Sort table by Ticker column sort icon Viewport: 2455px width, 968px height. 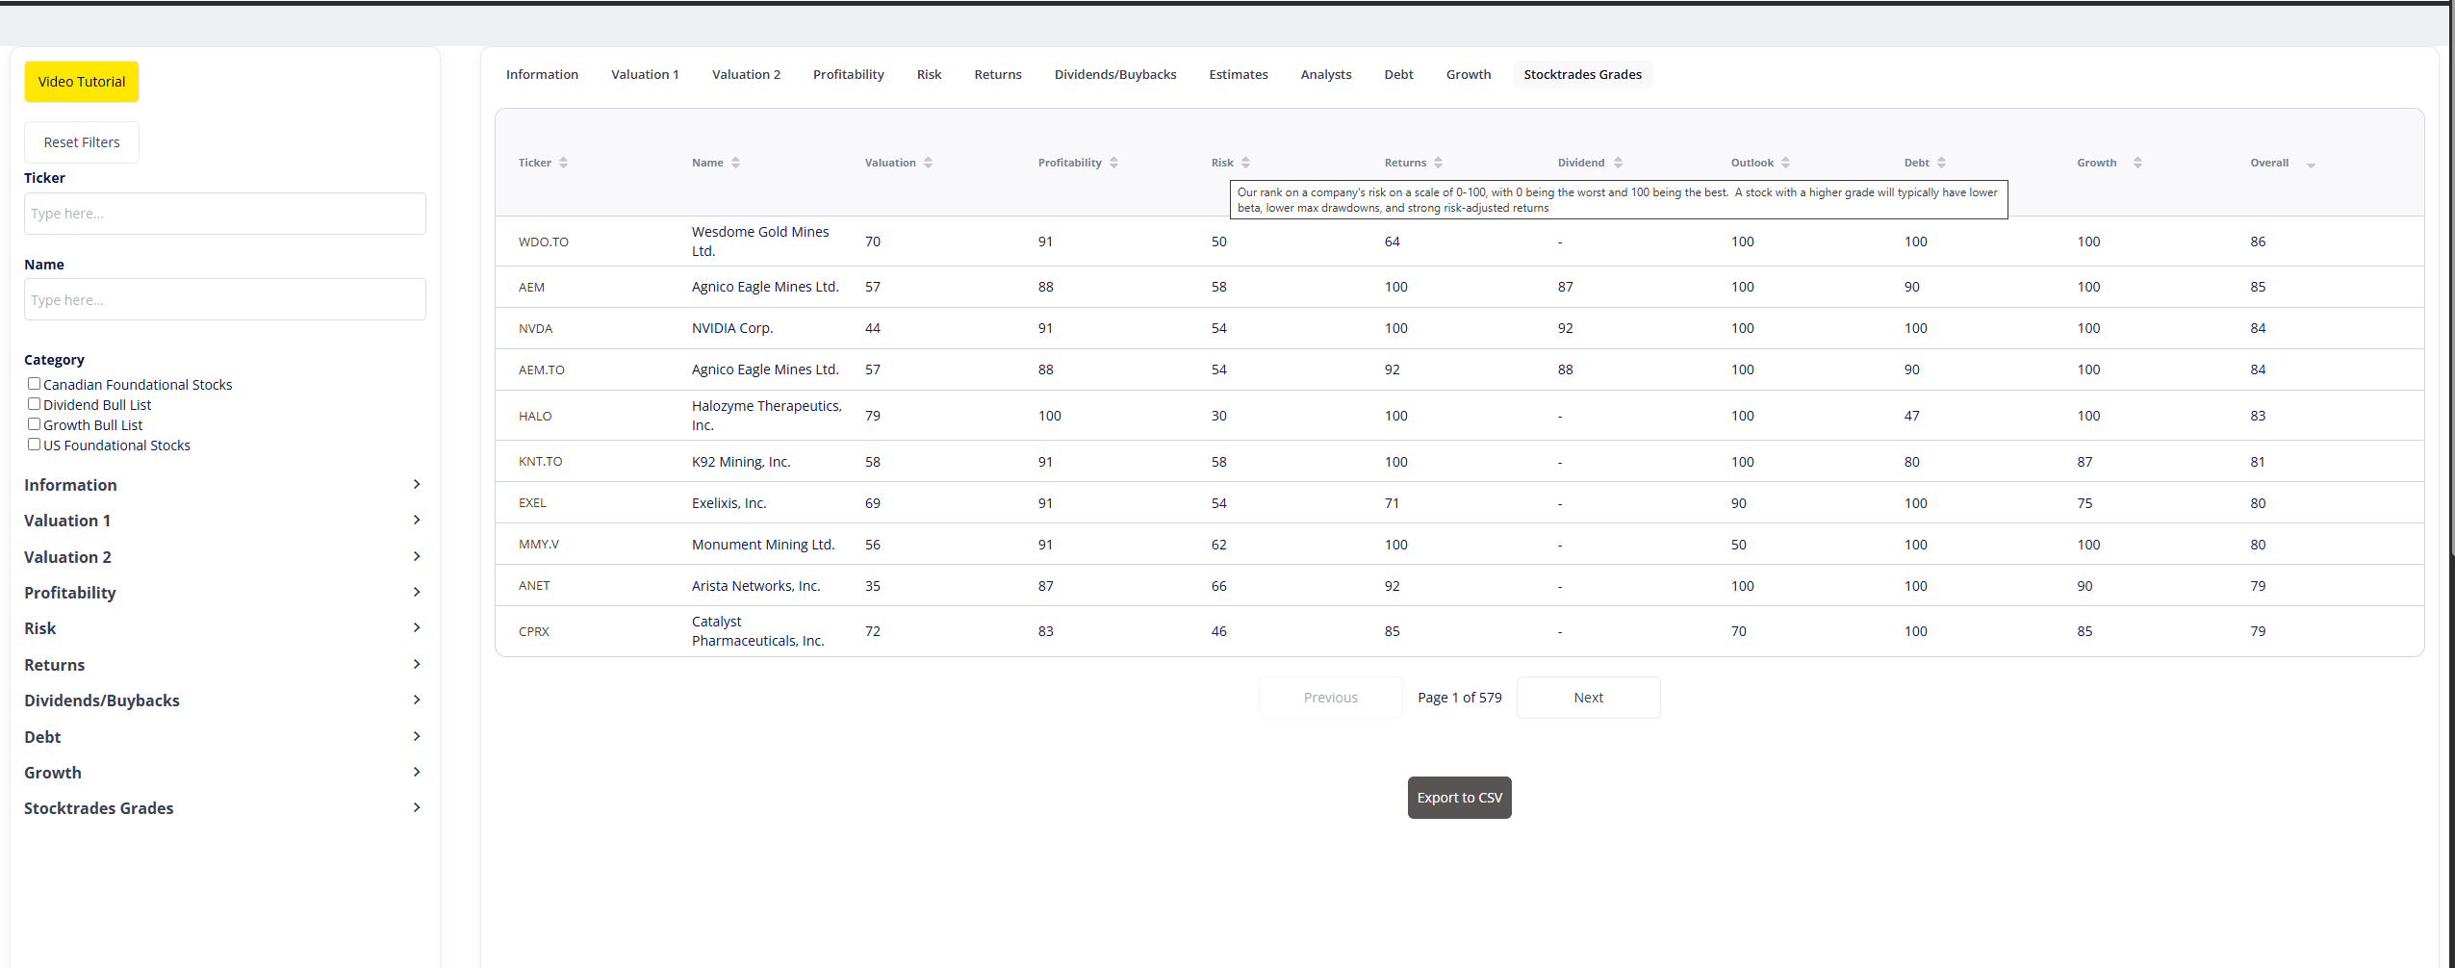(x=563, y=163)
